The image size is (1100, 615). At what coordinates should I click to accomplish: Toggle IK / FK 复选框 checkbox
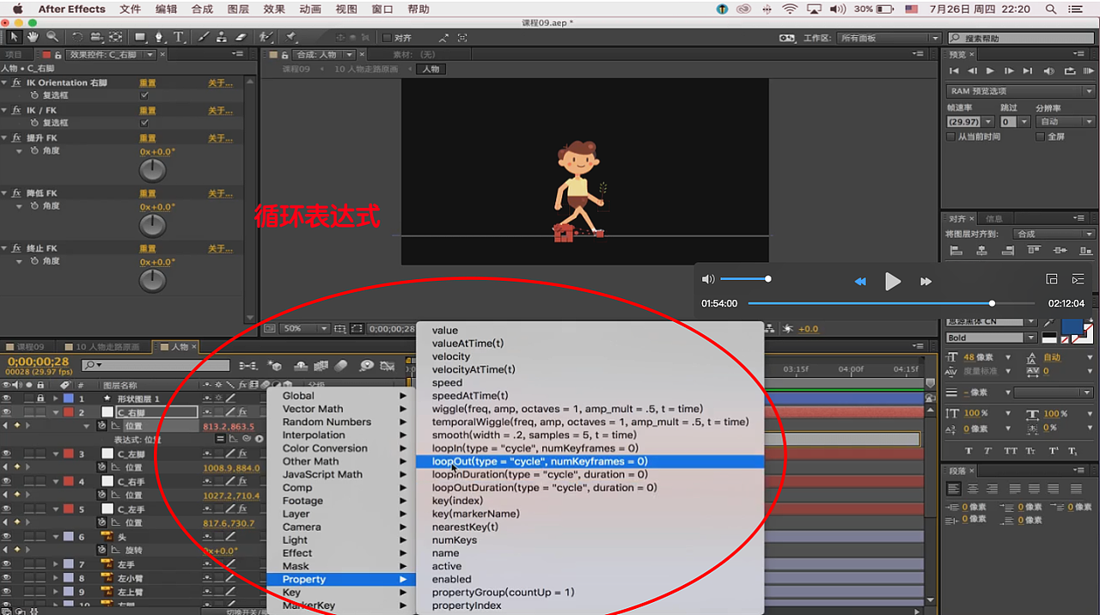pyautogui.click(x=144, y=123)
